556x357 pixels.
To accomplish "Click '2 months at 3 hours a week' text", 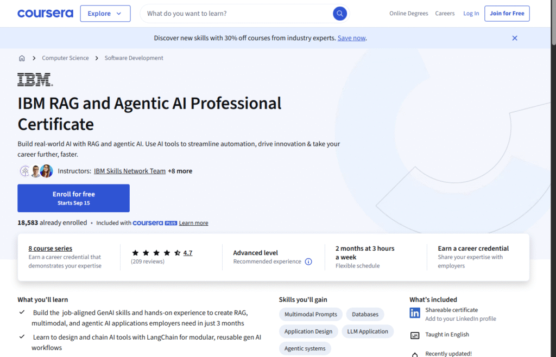I will tap(365, 253).
